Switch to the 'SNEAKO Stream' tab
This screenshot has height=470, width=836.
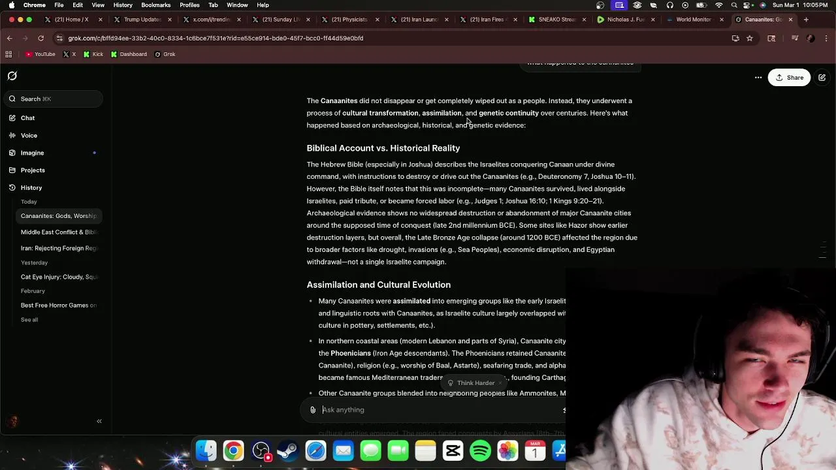click(x=556, y=20)
